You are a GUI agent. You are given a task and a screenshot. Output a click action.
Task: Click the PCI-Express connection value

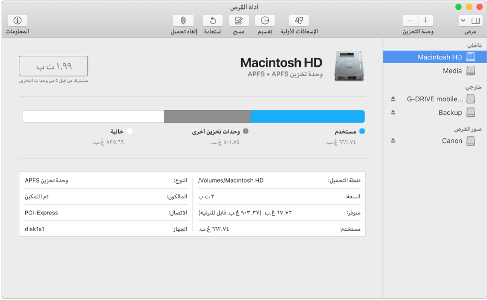tap(41, 212)
